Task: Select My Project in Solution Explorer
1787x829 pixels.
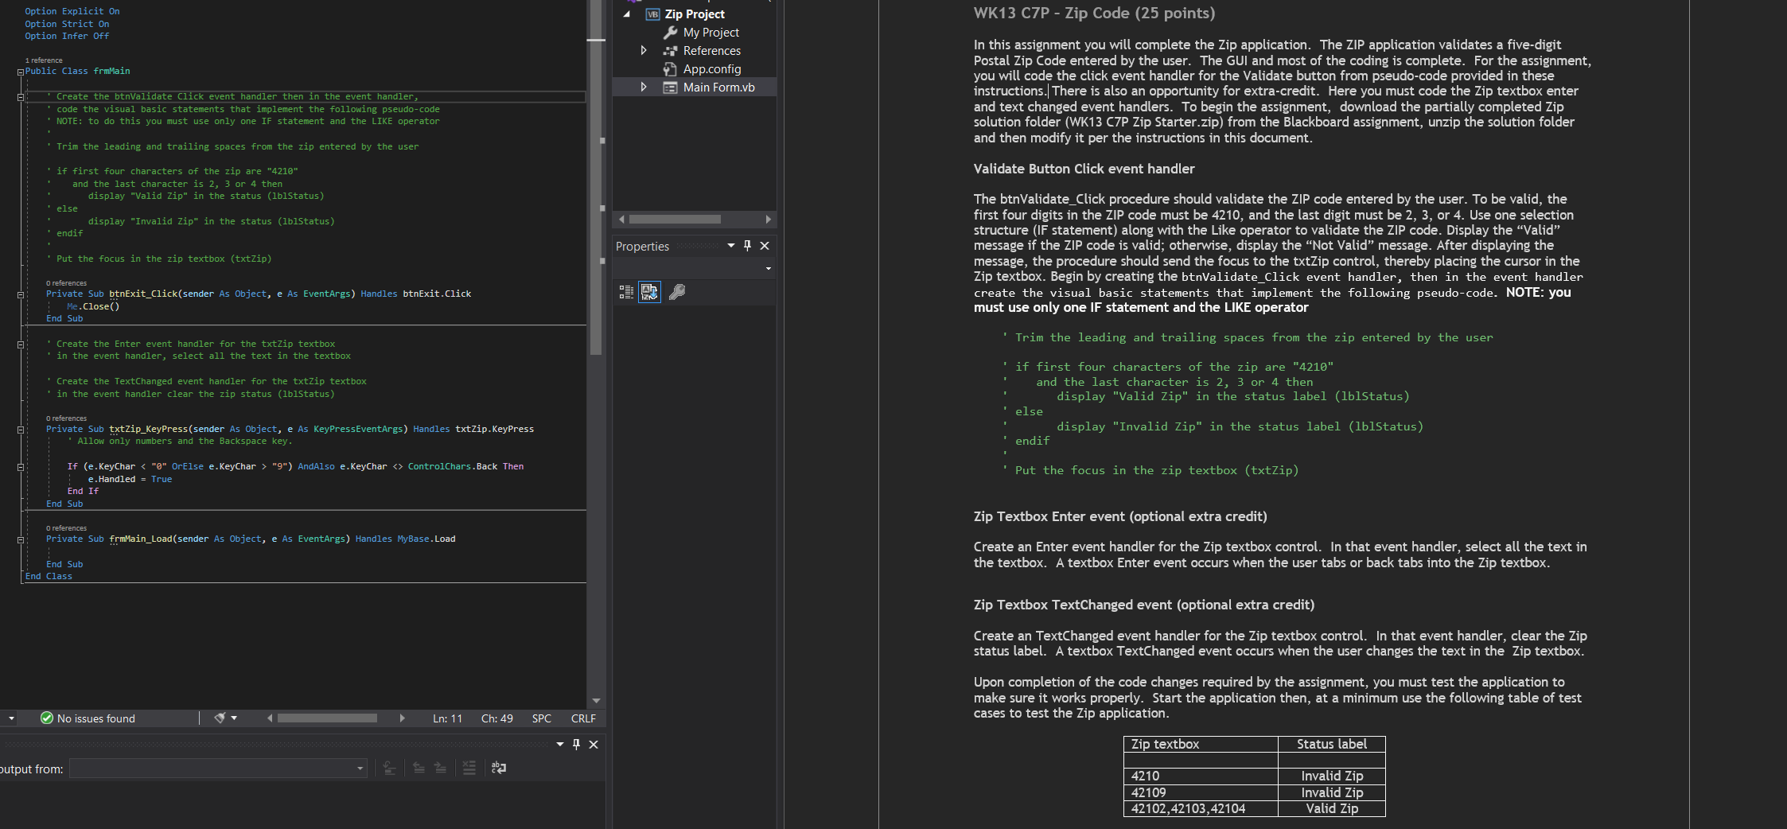Action: (x=711, y=32)
